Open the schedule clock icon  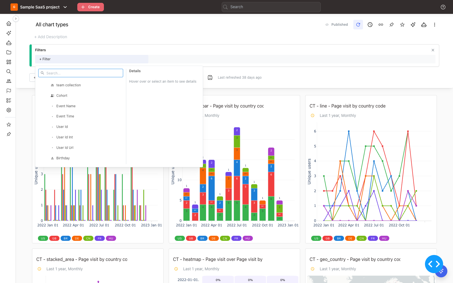click(370, 25)
